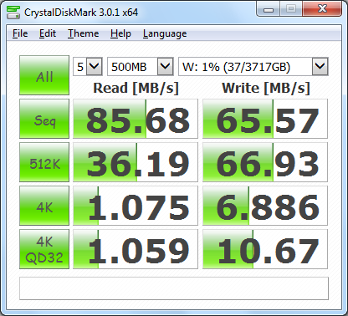Open the Theme menu
The height and width of the screenshot is (316, 348).
(x=83, y=33)
